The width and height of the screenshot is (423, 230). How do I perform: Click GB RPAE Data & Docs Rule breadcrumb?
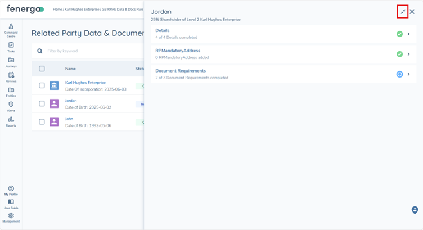123,9
